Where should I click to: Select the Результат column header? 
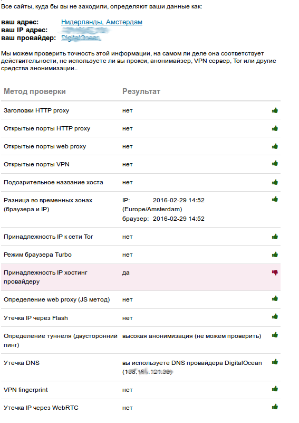tap(141, 91)
